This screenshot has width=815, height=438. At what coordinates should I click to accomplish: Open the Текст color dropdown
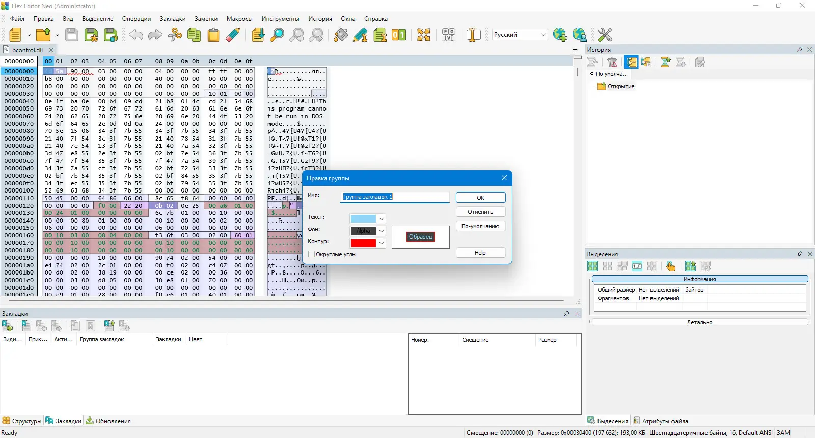381,219
